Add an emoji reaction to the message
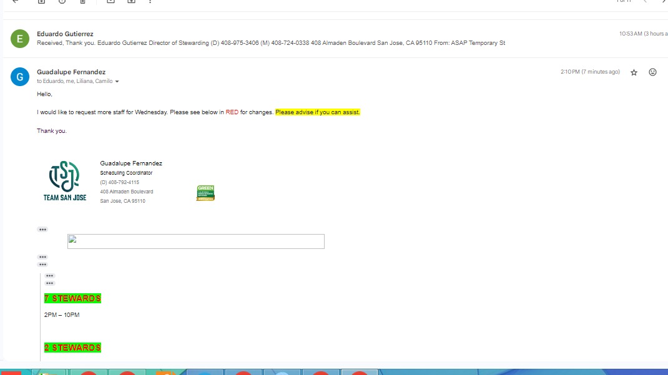 coord(652,72)
